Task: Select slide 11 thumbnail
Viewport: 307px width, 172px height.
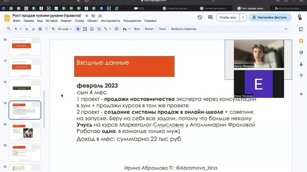Action: pyautogui.click(x=25, y=68)
